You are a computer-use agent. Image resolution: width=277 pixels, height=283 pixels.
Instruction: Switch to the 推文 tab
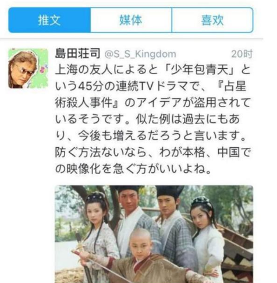click(x=49, y=20)
